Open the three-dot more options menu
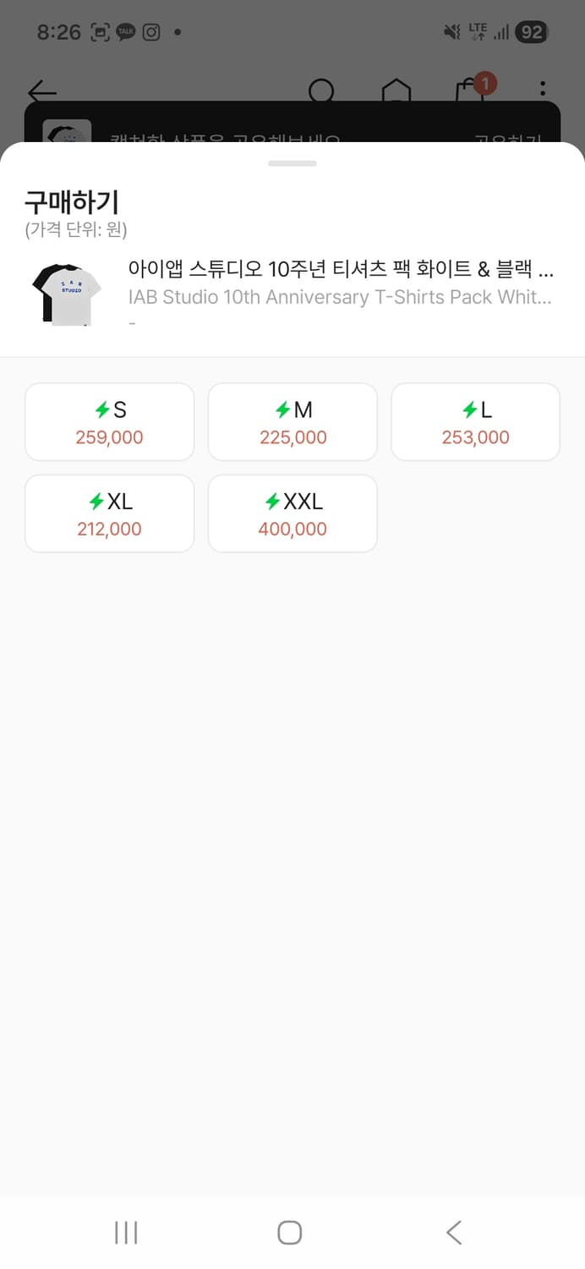585x1269 pixels. tap(543, 90)
